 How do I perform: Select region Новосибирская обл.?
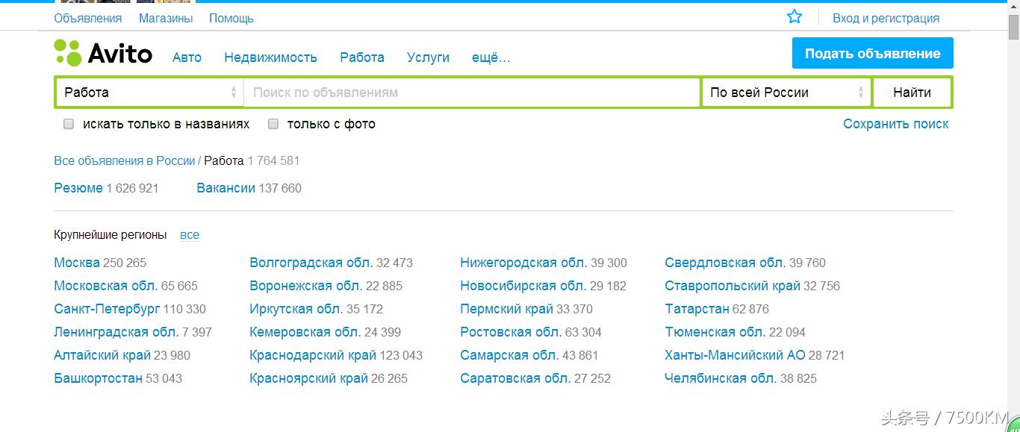[x=523, y=286]
